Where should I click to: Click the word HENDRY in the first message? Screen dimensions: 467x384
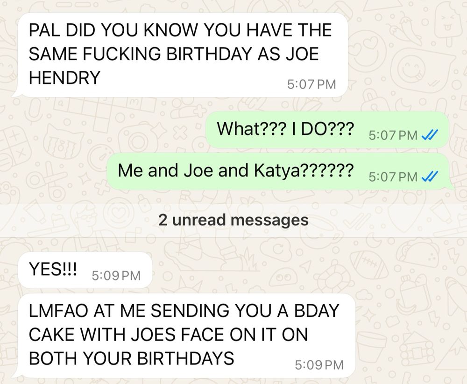click(x=64, y=77)
